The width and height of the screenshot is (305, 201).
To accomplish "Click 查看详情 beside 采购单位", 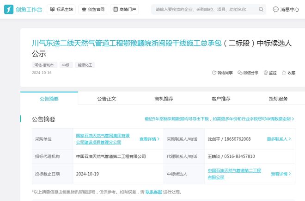I will coord(150,139).
